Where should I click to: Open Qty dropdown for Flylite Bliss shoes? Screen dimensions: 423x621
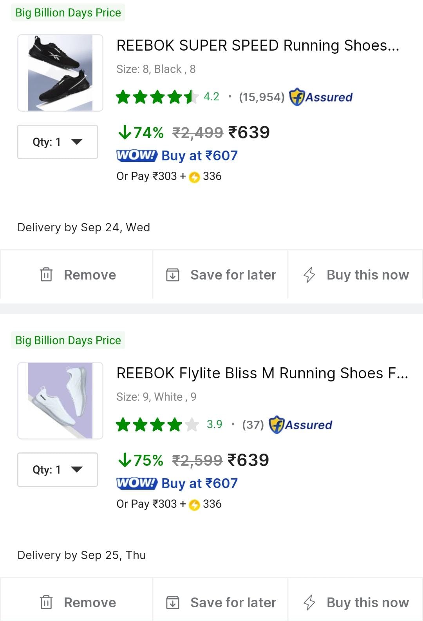(x=58, y=470)
